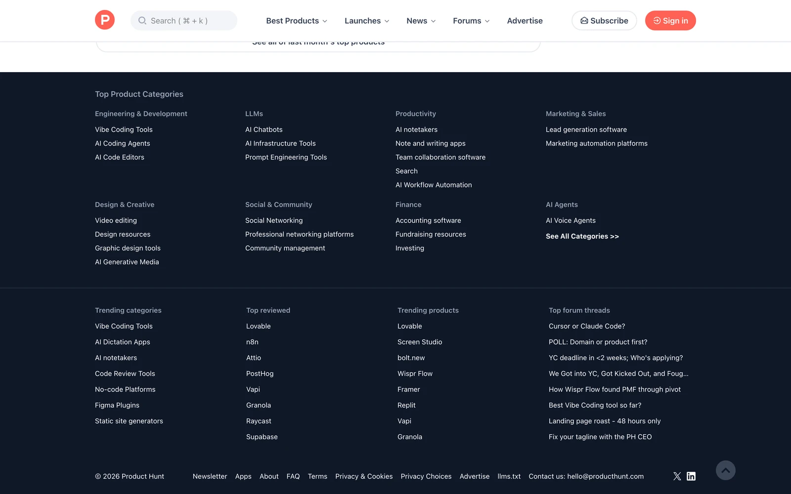Open the LinkedIn icon in footer
Screen dimensions: 791x494
pos(691,476)
